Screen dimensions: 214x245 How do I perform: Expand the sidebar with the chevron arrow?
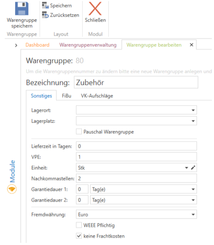coord(16,45)
